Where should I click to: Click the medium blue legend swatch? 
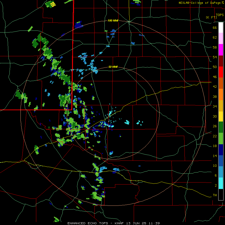click(x=221, y=161)
